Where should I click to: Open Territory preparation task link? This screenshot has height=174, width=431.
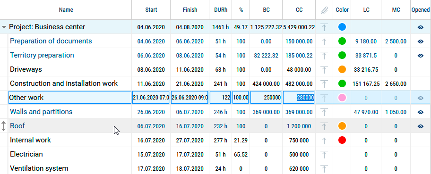[x=42, y=55]
